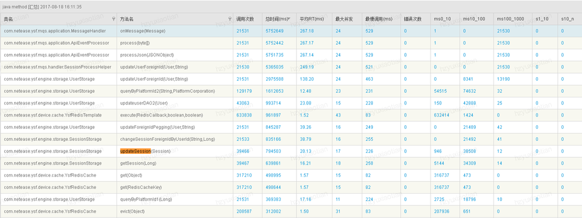Sort by the ms0_10 column header
The image size is (582, 218).
[442, 19]
